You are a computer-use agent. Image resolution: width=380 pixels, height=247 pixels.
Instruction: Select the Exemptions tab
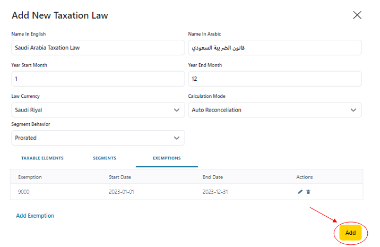point(167,158)
